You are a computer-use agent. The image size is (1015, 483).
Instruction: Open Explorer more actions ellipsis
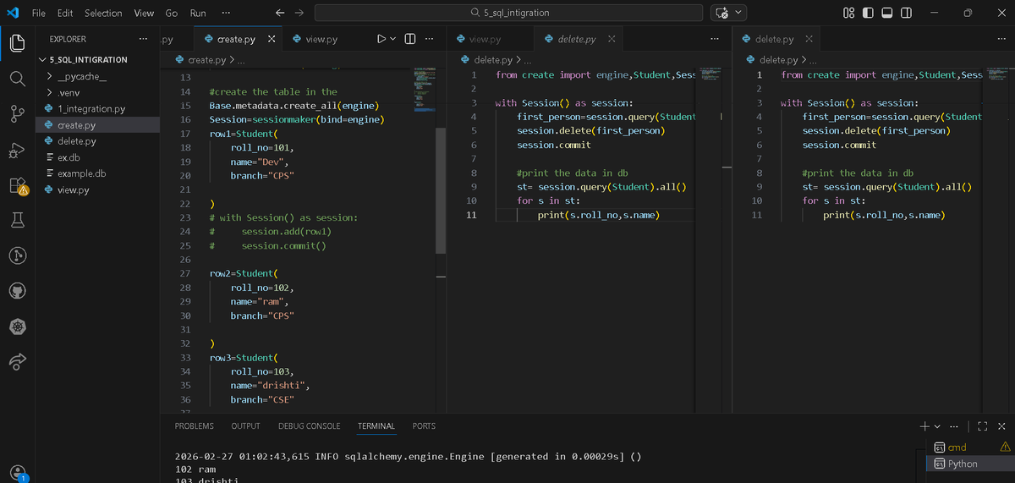pyautogui.click(x=142, y=39)
